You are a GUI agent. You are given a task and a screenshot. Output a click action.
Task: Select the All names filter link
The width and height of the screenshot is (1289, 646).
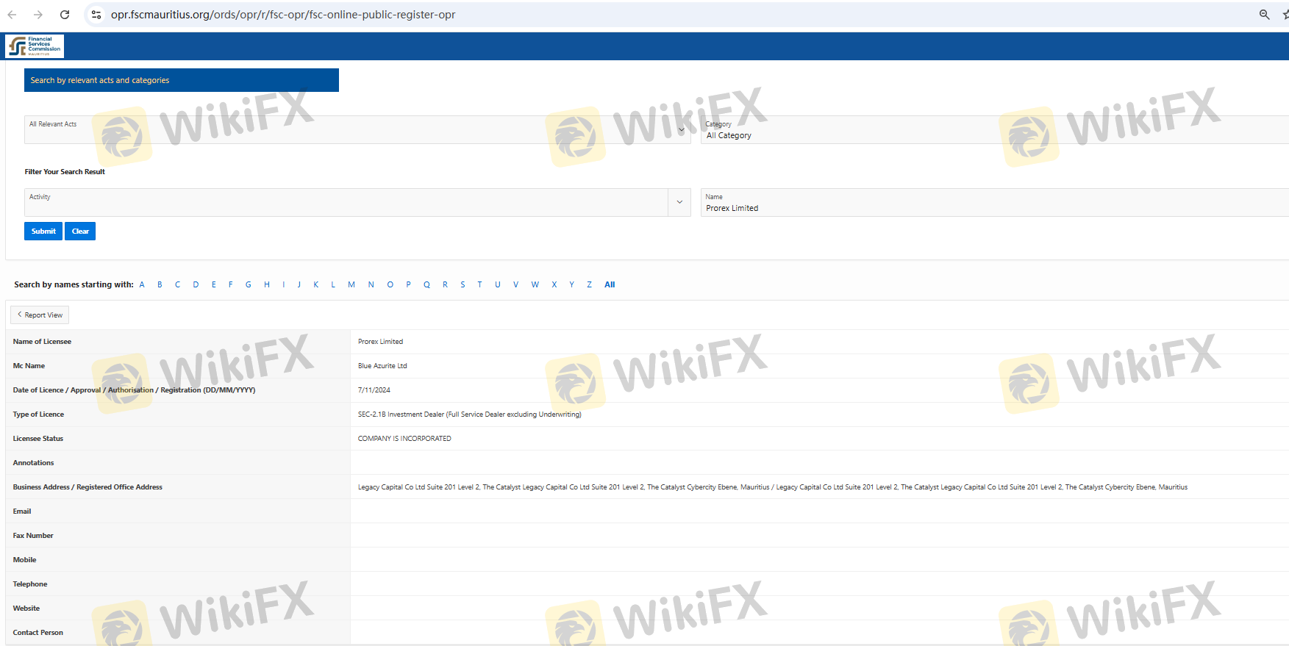click(x=610, y=285)
